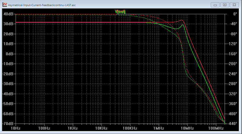The width and height of the screenshot is (242, 134).
Task: Click the window title Asymetrical-Input-Current-Feedbackcontinu-LAST.asc
Action: point(42,5)
